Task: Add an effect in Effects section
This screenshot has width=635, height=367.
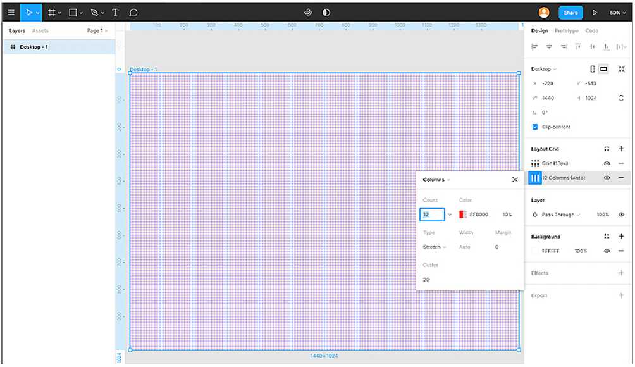Action: pyautogui.click(x=621, y=273)
